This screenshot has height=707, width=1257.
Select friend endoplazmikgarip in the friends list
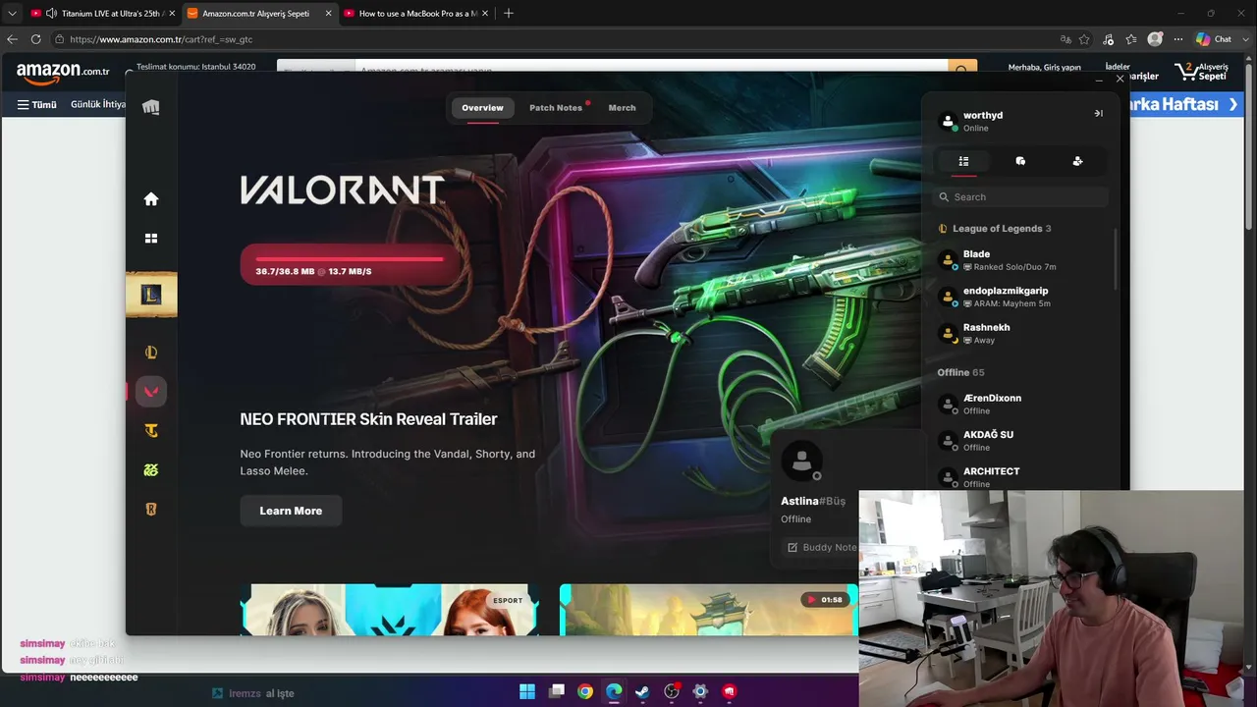[x=1022, y=297]
